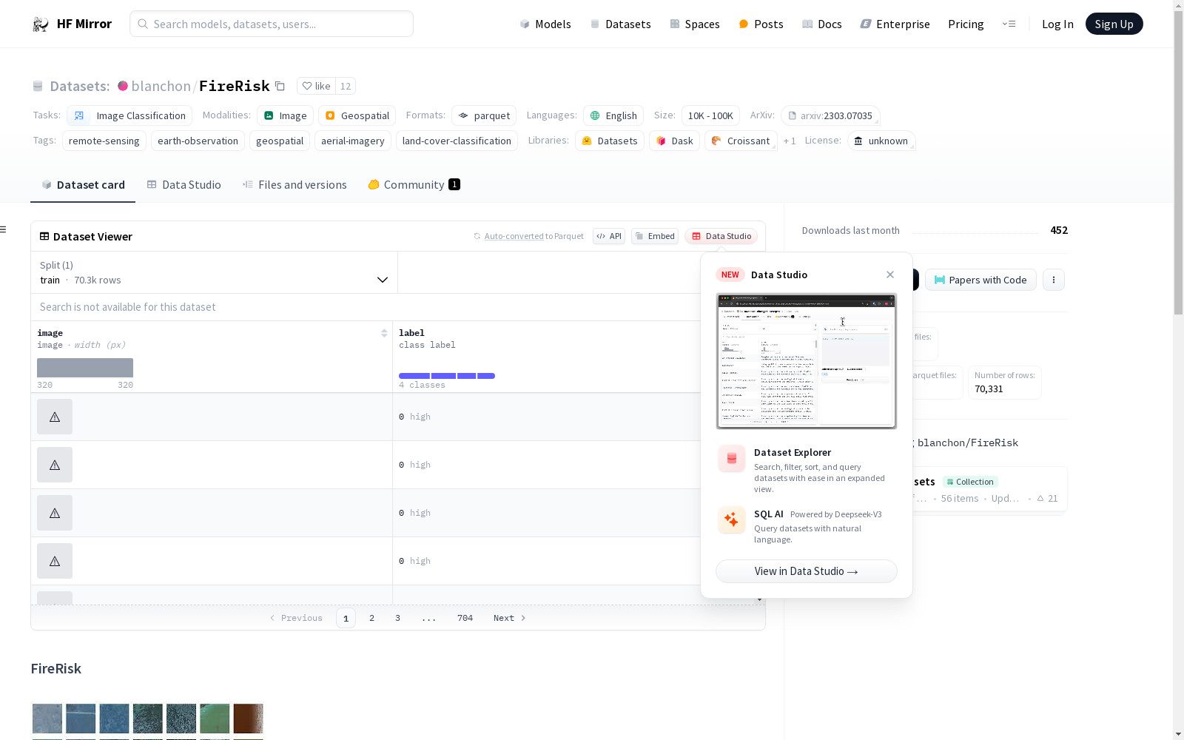1184x740 pixels.
Task: Click the HF Mirror logo icon
Action: [x=41, y=24]
